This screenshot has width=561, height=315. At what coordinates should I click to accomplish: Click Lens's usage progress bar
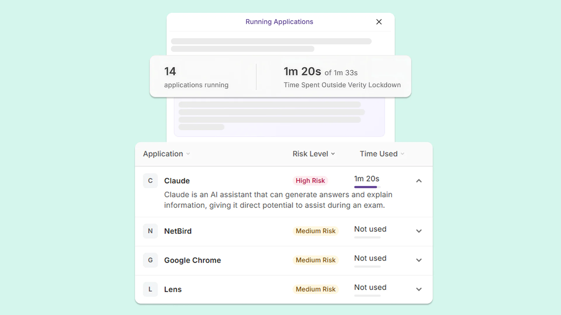[367, 296]
